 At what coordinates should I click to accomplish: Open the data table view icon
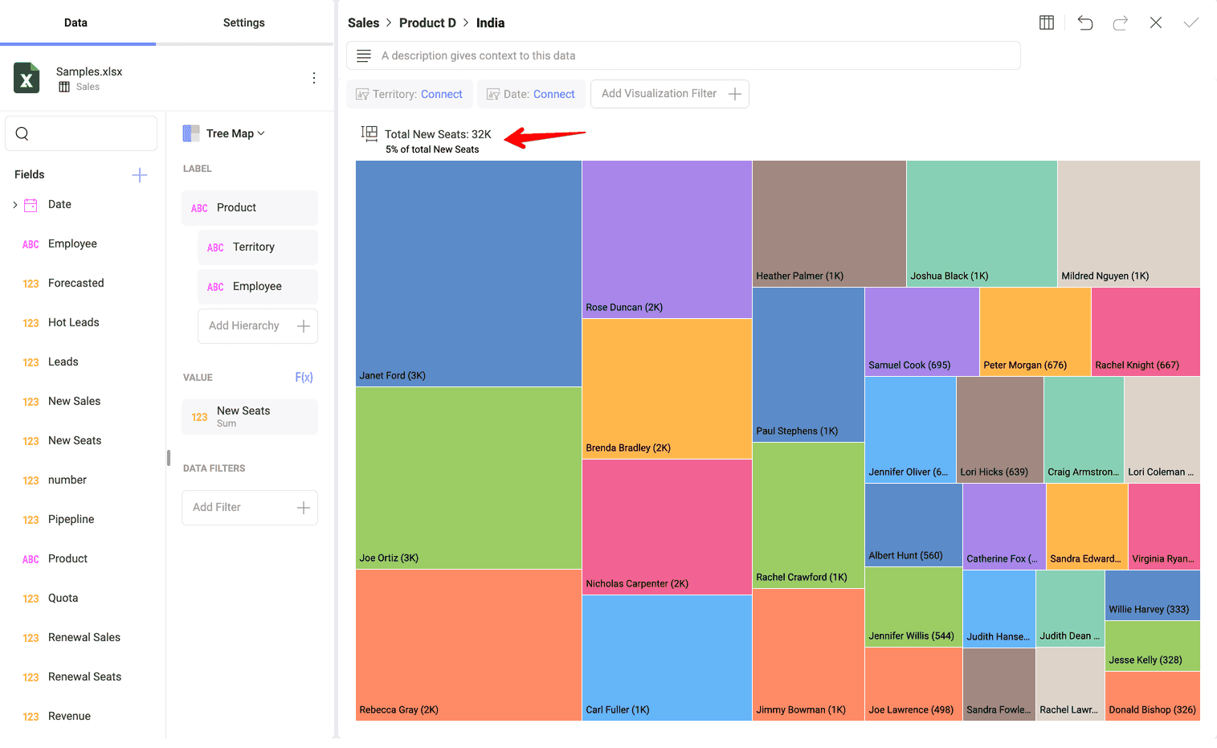point(1046,22)
